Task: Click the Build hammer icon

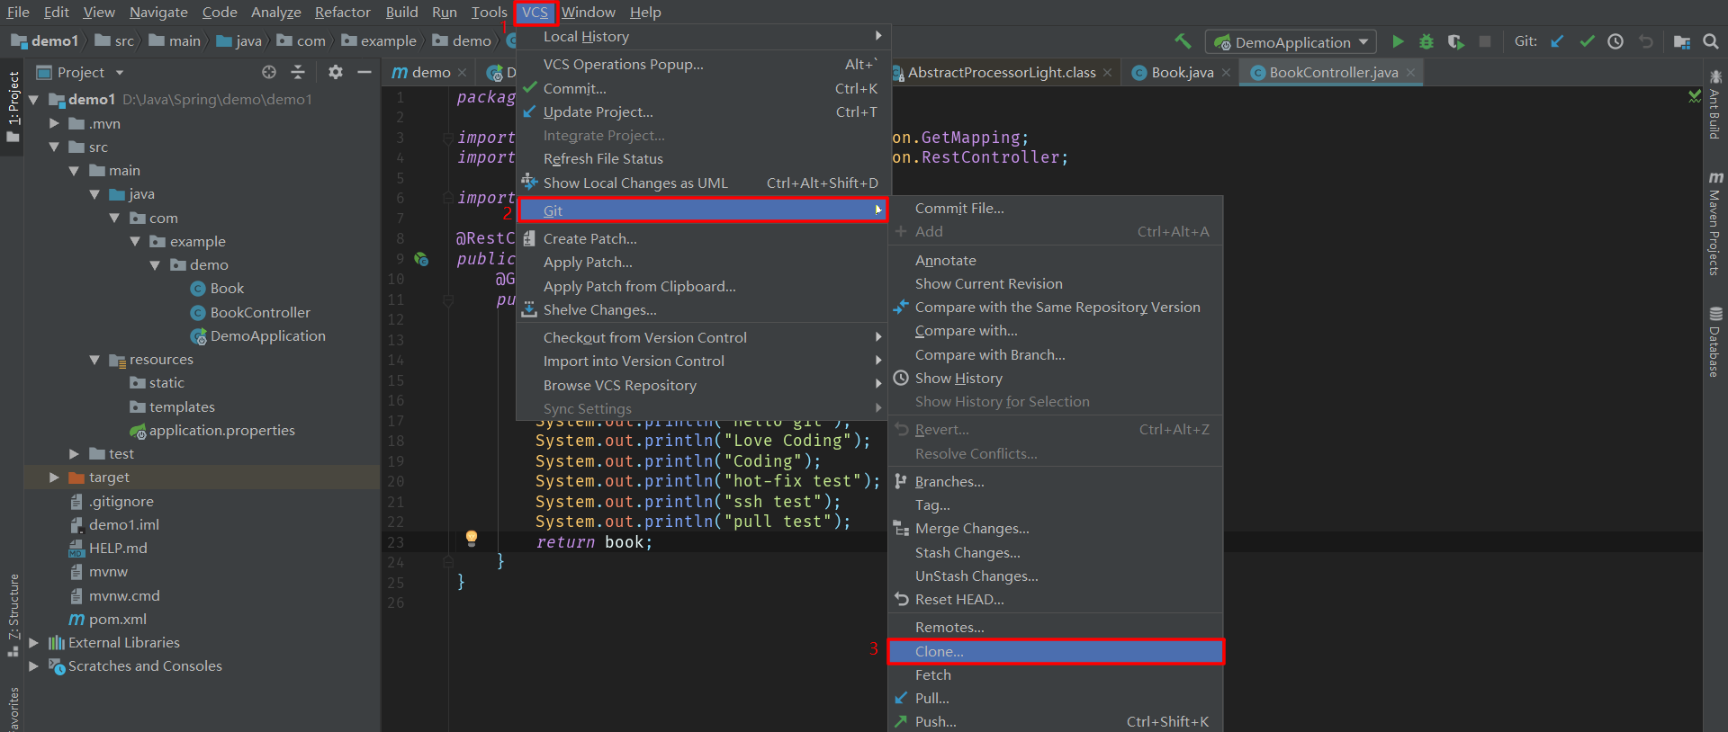Action: coord(1183,41)
